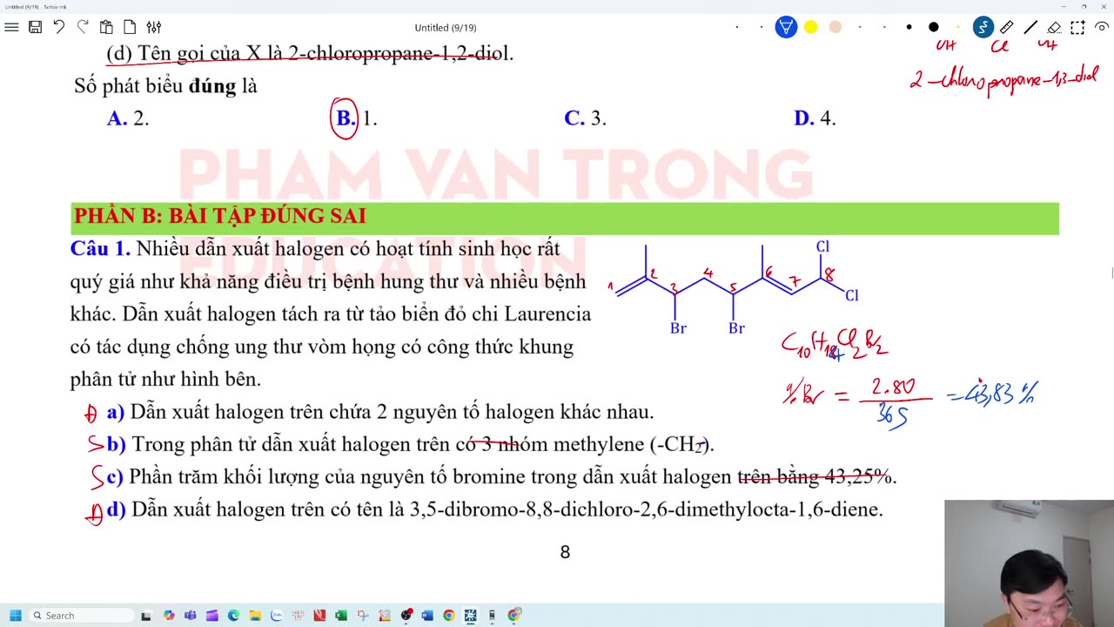Open Zalo from the taskbar
Image resolution: width=1114 pixels, height=627 pixels.
pos(277,616)
